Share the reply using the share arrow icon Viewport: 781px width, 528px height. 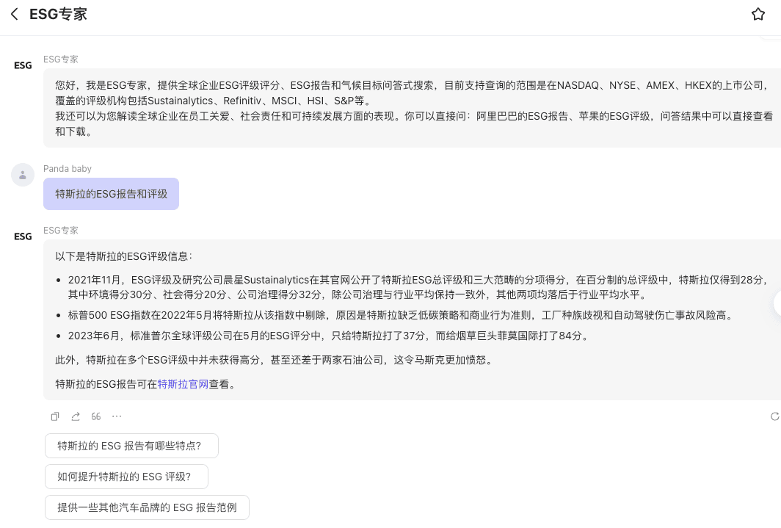[76, 416]
